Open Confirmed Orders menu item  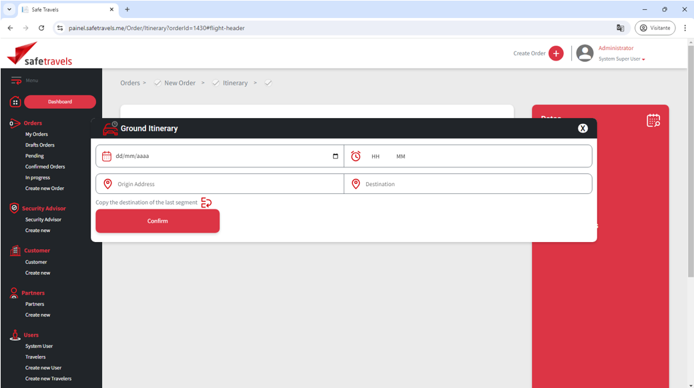45,167
